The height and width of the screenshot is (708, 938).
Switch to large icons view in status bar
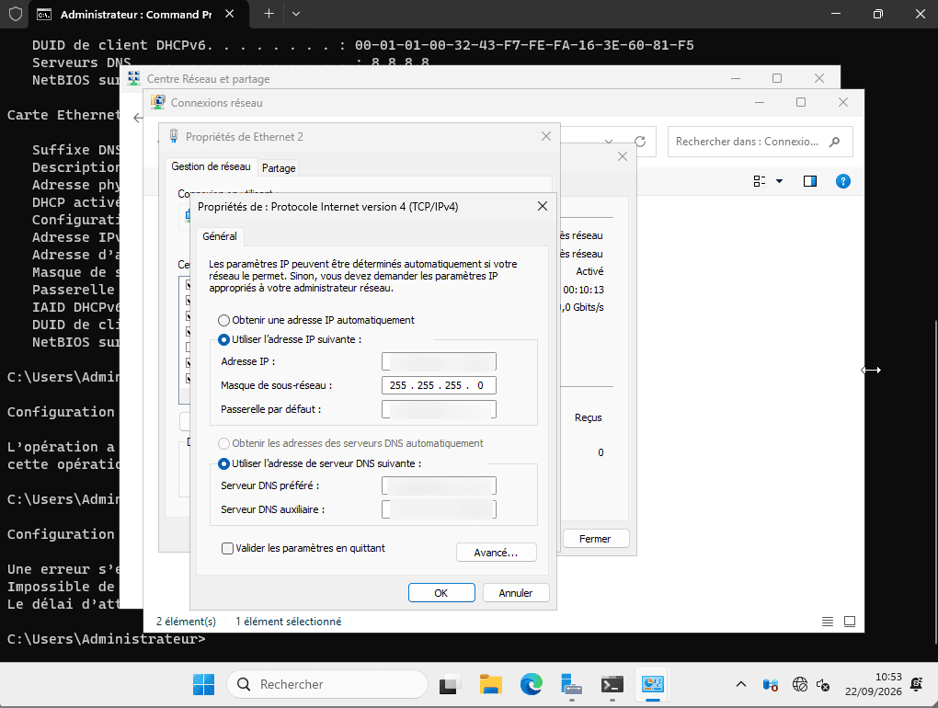[x=850, y=622]
